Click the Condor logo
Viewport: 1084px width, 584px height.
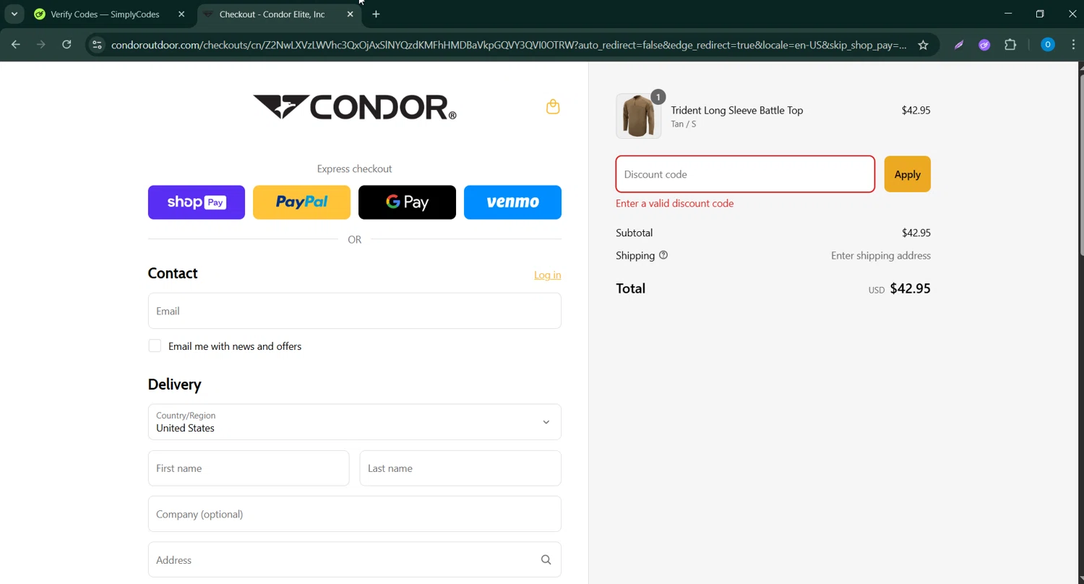tap(354, 107)
